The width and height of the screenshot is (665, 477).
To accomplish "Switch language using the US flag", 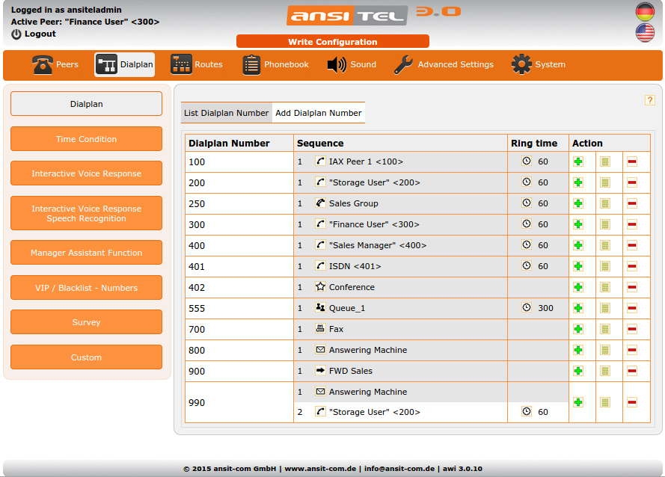I will [x=645, y=32].
